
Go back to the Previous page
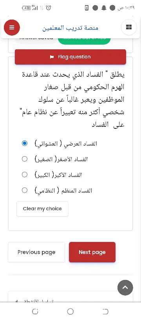[36, 252]
